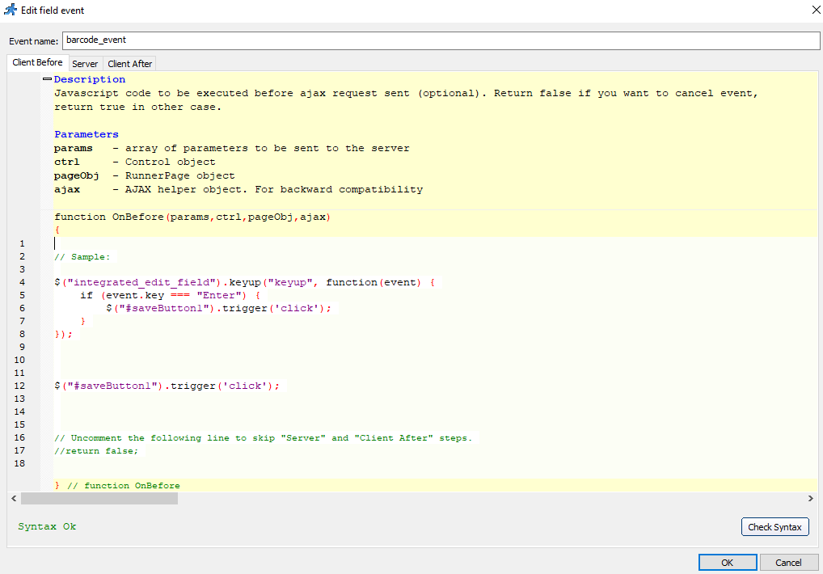Run Check Syntax on the code
The height and width of the screenshot is (574, 823).
click(x=774, y=526)
